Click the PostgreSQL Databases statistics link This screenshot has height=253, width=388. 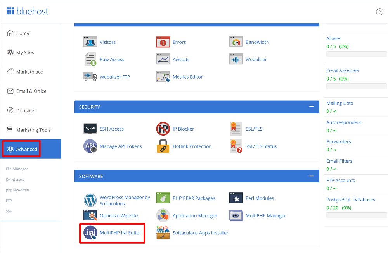351,200
